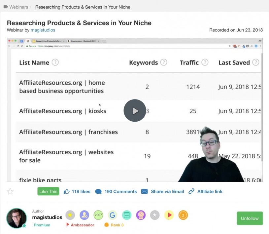Click keywords count 8
Screen dimensions: 269x234
click(147, 132)
